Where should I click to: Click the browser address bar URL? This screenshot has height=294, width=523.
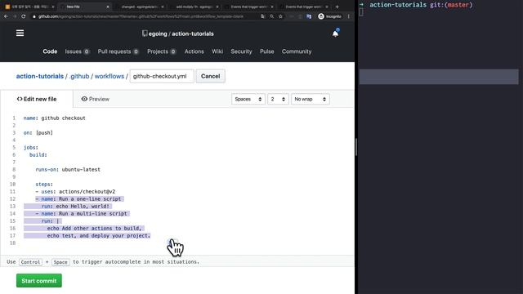pos(141,16)
